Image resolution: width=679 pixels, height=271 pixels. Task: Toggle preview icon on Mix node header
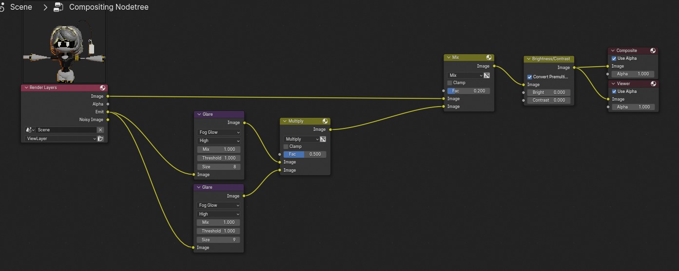489,57
